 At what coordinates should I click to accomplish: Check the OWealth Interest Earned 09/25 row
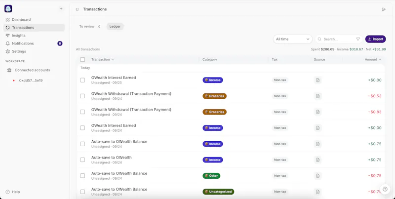tap(82, 80)
